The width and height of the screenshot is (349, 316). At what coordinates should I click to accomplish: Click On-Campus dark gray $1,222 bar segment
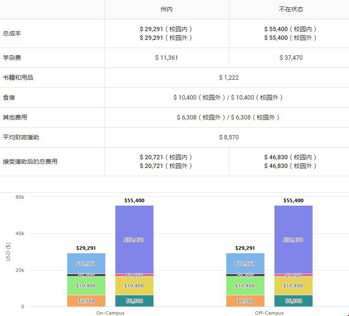pos(86,275)
